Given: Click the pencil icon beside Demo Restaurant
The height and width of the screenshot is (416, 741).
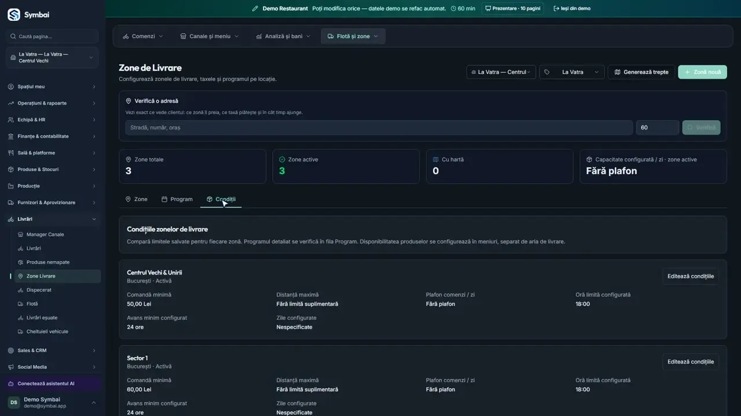Looking at the screenshot, I should [x=255, y=9].
